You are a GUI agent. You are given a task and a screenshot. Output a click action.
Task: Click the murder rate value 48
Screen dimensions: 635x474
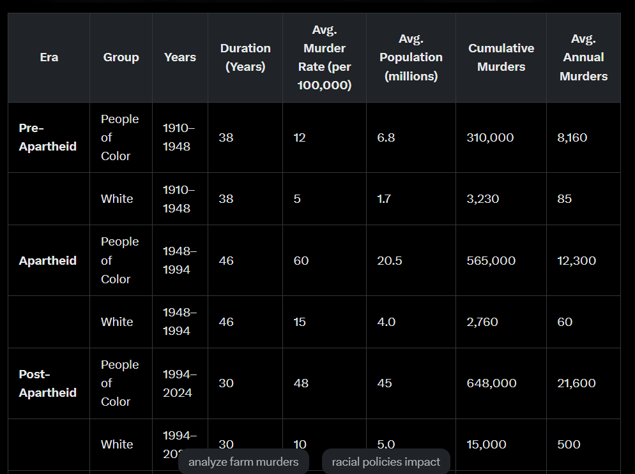tap(301, 383)
